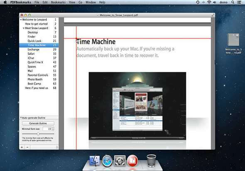
Task: Select the Exchange bookmark
Action: coord(39,50)
